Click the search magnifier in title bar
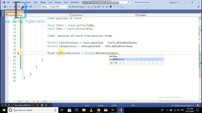 point(128,2)
